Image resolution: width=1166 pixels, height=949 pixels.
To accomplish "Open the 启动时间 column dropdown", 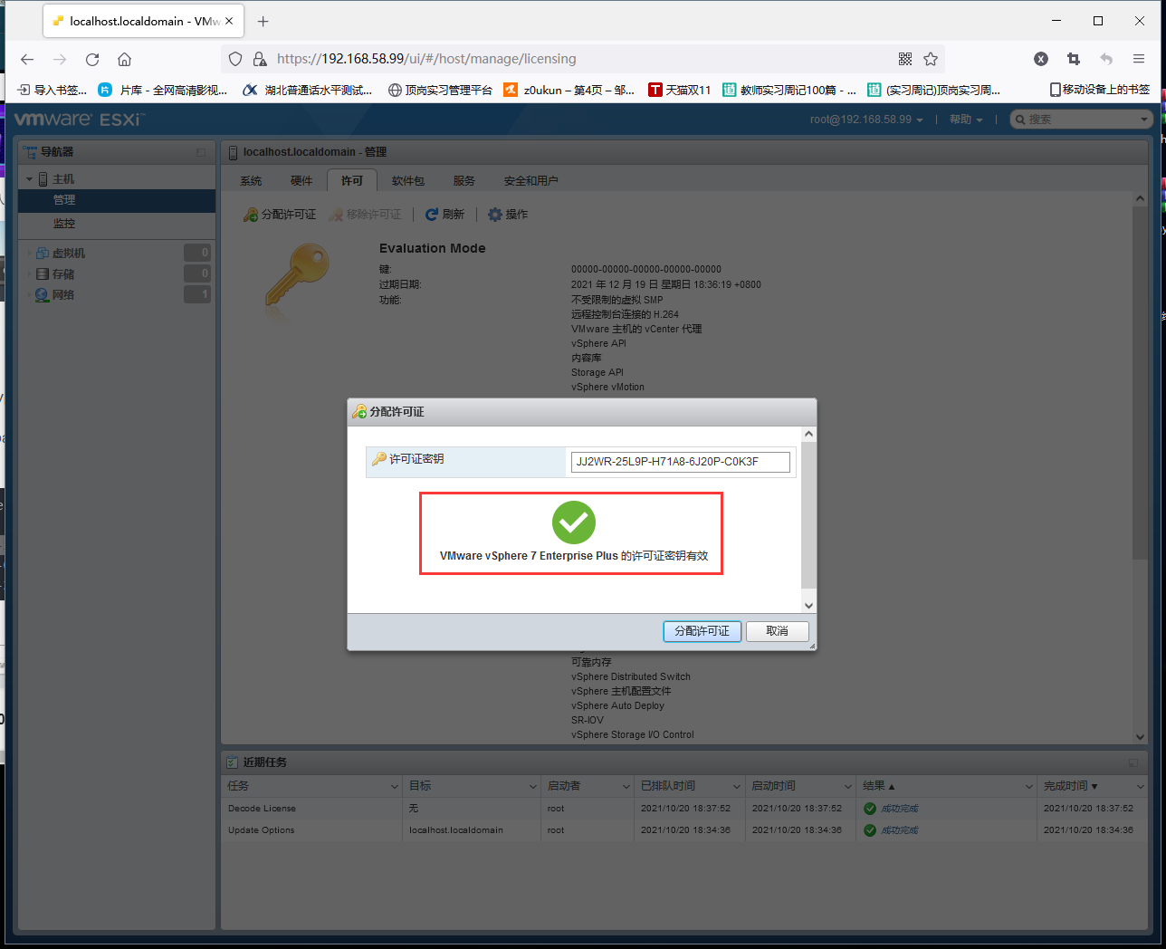I will (848, 786).
